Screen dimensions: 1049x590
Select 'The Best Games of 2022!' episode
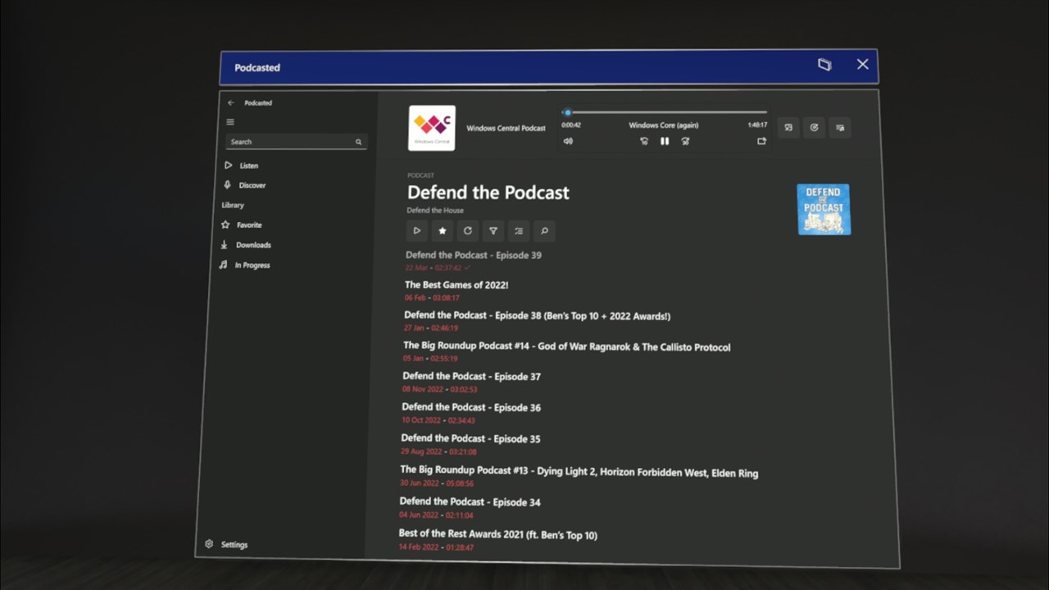click(x=456, y=285)
